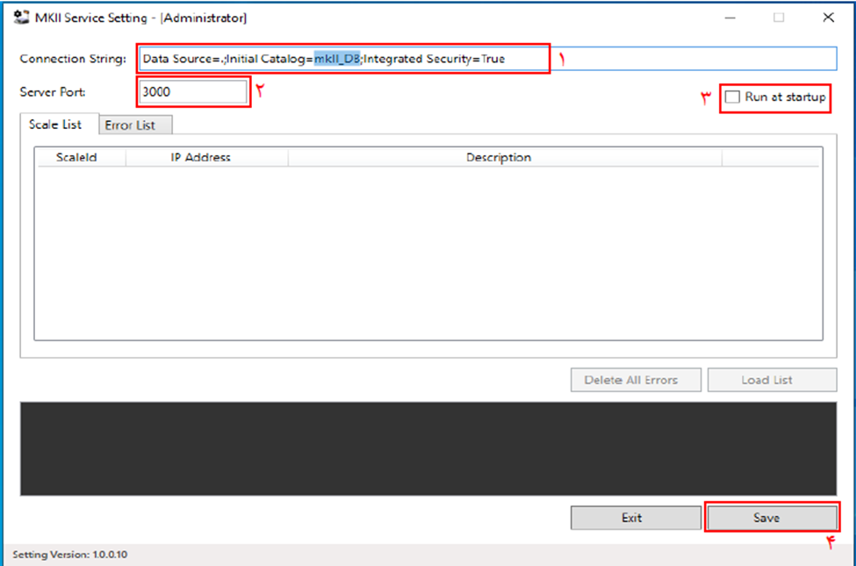Sort by the ScaleId column header

click(x=82, y=158)
